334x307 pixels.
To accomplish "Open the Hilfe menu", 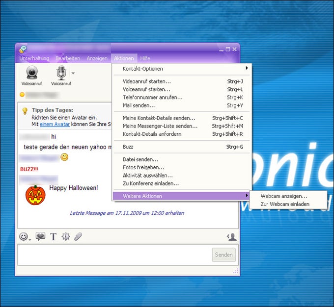I will pos(145,58).
